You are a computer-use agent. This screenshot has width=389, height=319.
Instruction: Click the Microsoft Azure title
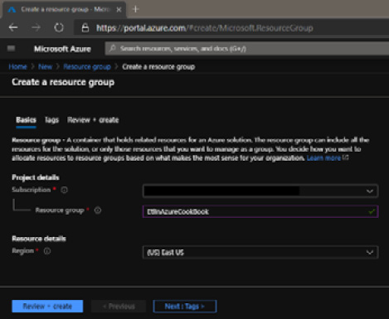62,49
